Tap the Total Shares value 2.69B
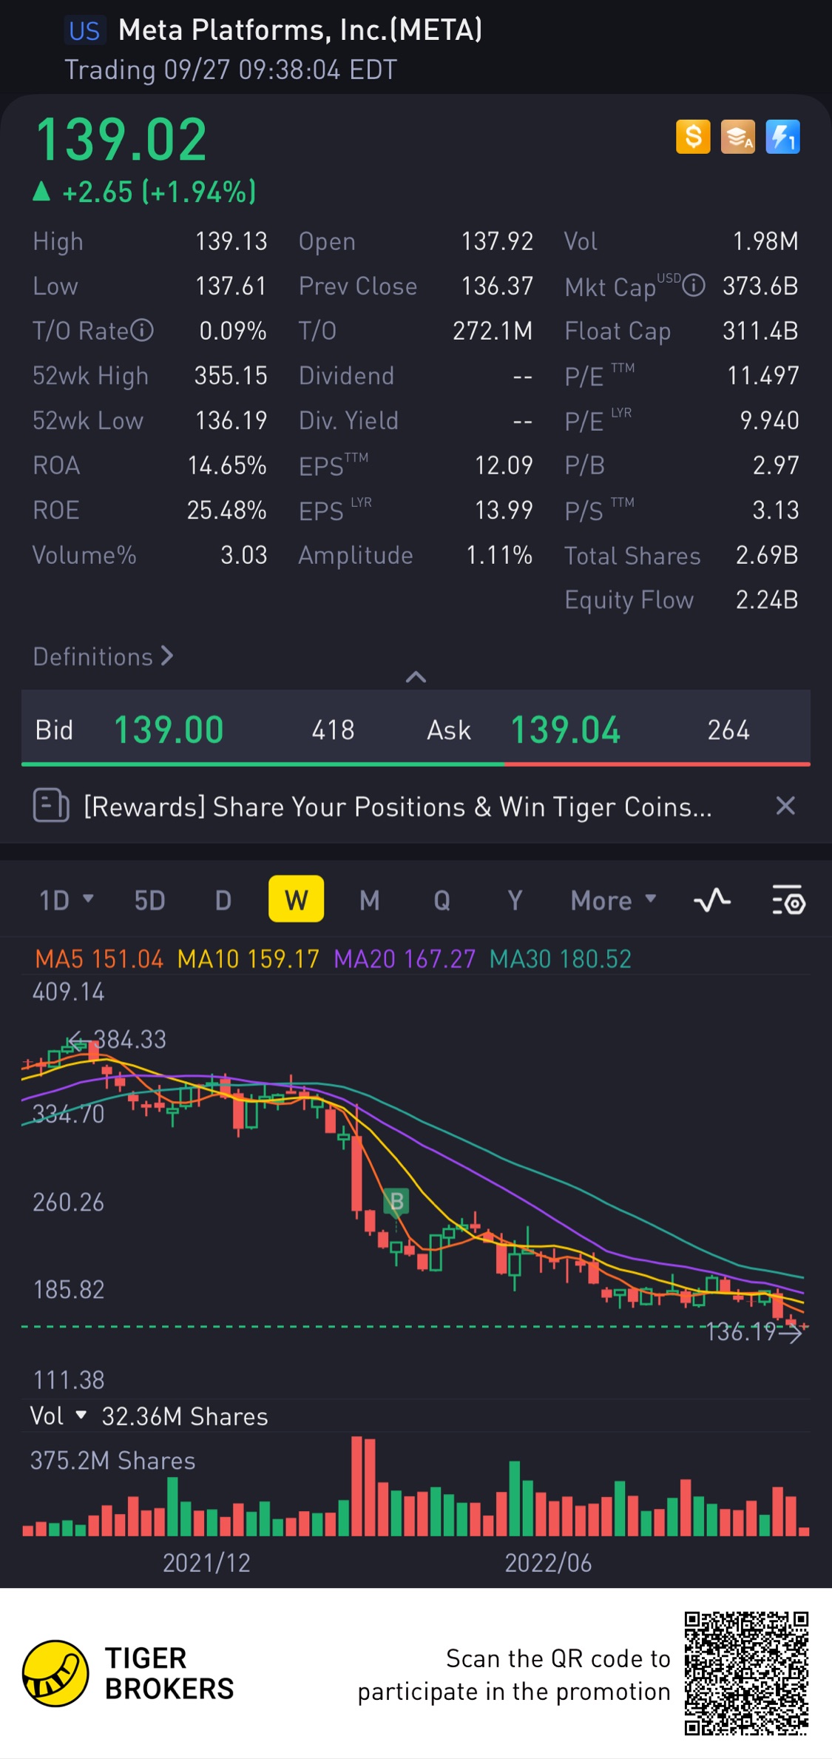This screenshot has height=1759, width=832. pyautogui.click(x=767, y=555)
